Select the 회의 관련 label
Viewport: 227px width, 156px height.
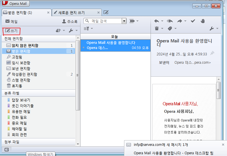pyautogui.click(x=39, y=135)
